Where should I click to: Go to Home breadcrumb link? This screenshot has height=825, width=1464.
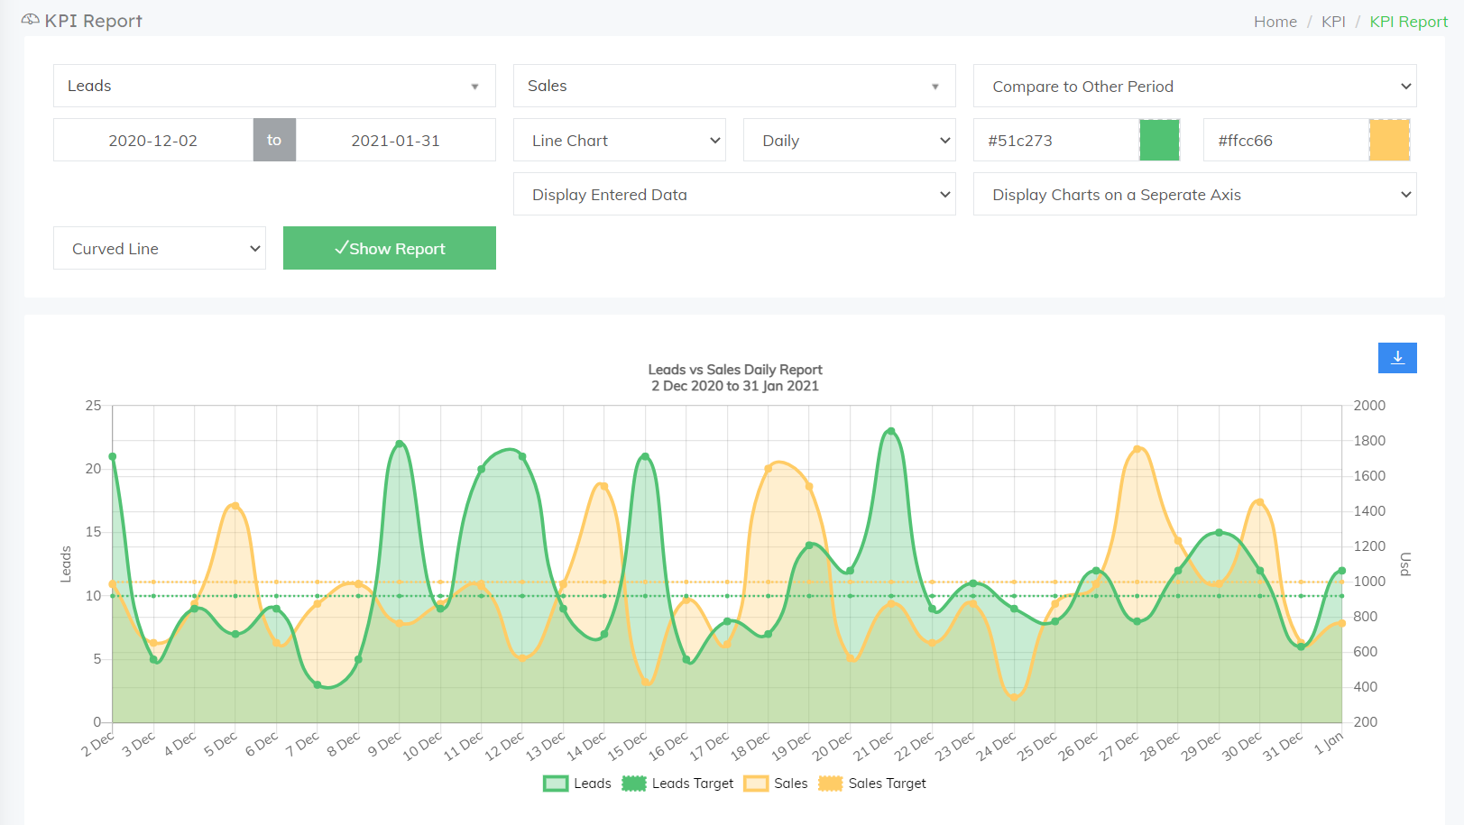[x=1275, y=22]
